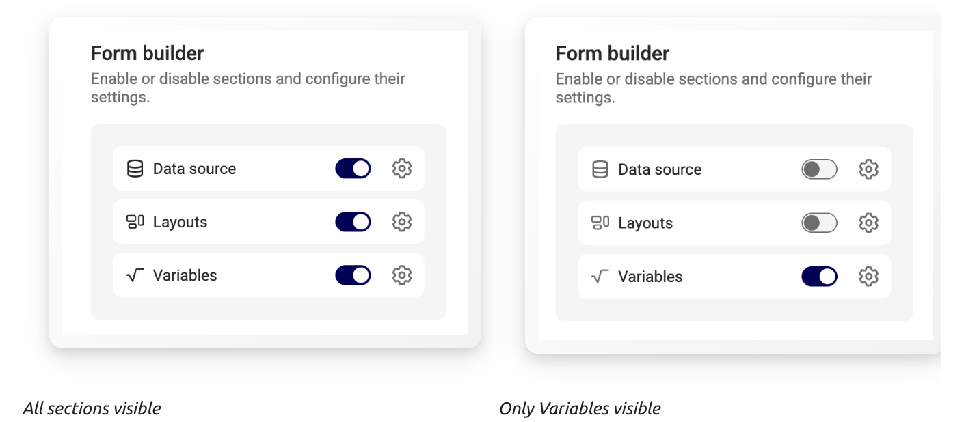Viewport: 964px width, 422px height.
Task: Open Variables gear in 'All sections visible' panel
Action: pyautogui.click(x=402, y=275)
